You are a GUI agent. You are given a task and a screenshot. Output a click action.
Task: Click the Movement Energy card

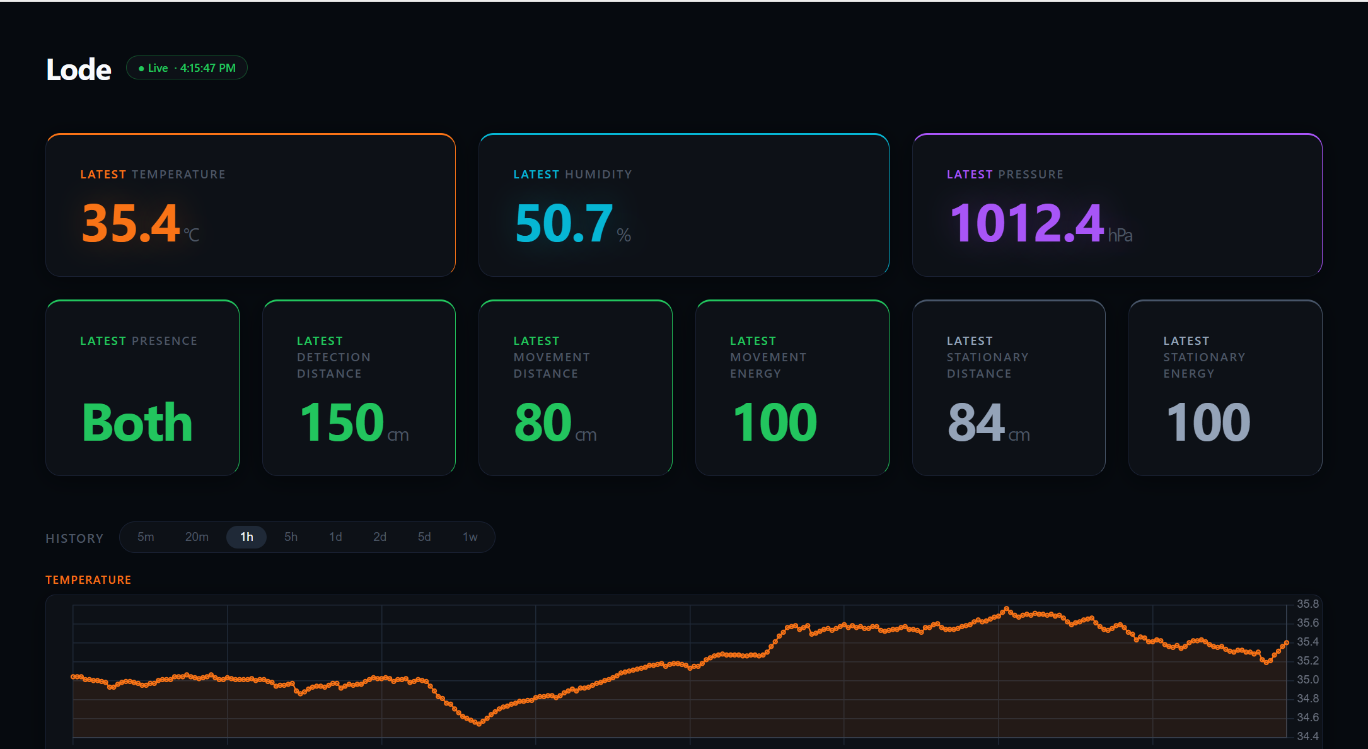click(792, 388)
